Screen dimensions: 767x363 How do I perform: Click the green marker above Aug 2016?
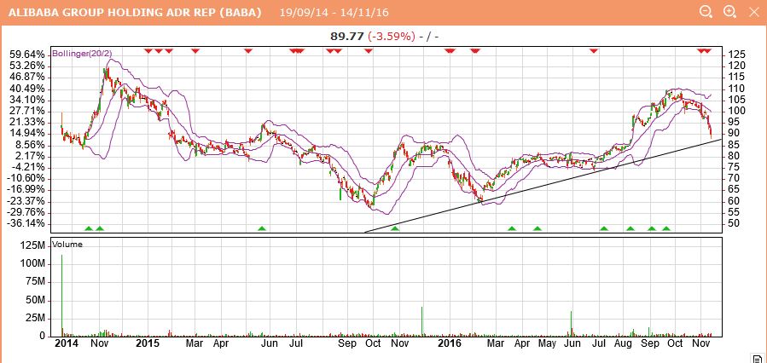pos(630,228)
